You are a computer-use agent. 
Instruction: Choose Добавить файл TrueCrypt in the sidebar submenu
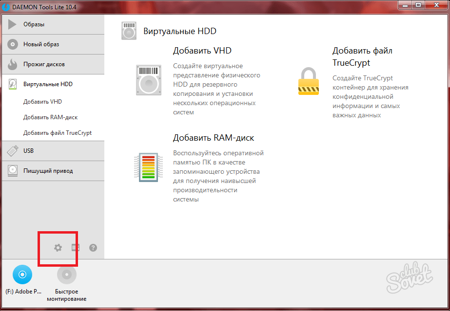click(58, 133)
